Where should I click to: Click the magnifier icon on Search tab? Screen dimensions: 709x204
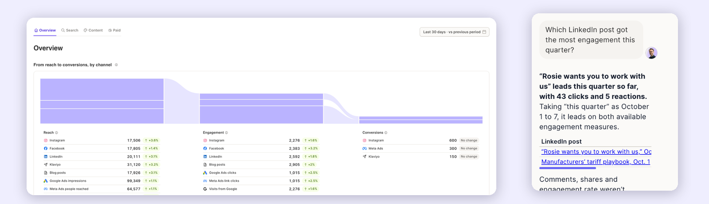(x=63, y=31)
